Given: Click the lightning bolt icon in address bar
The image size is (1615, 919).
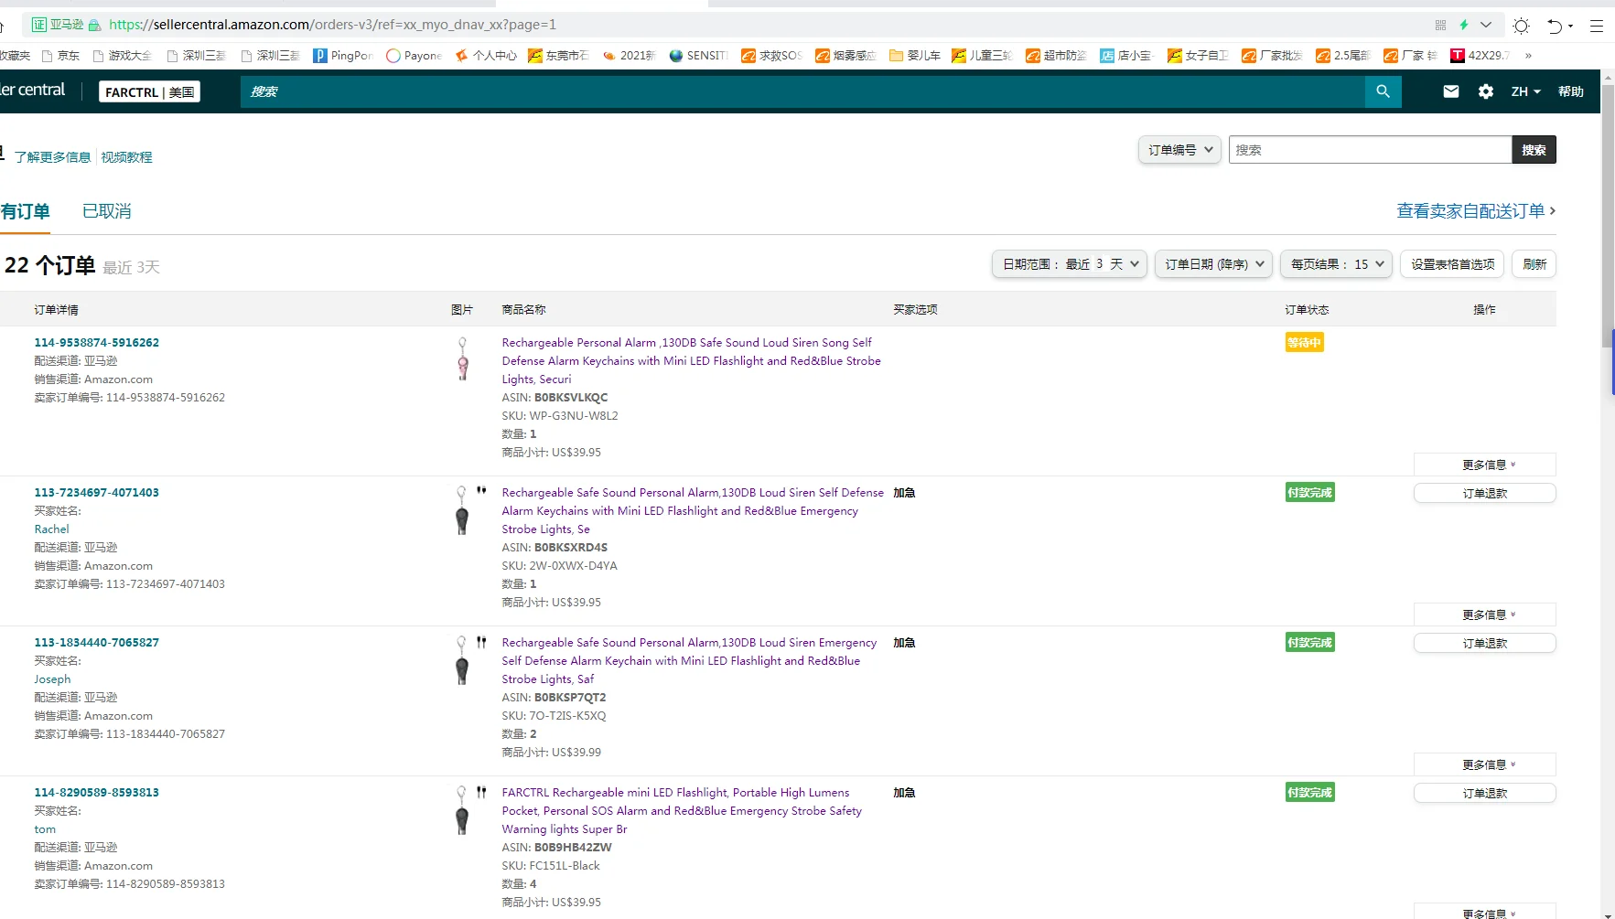Looking at the screenshot, I should (x=1464, y=25).
